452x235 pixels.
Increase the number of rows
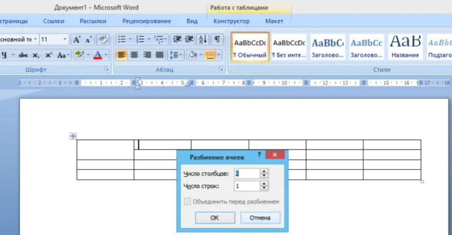click(x=264, y=184)
